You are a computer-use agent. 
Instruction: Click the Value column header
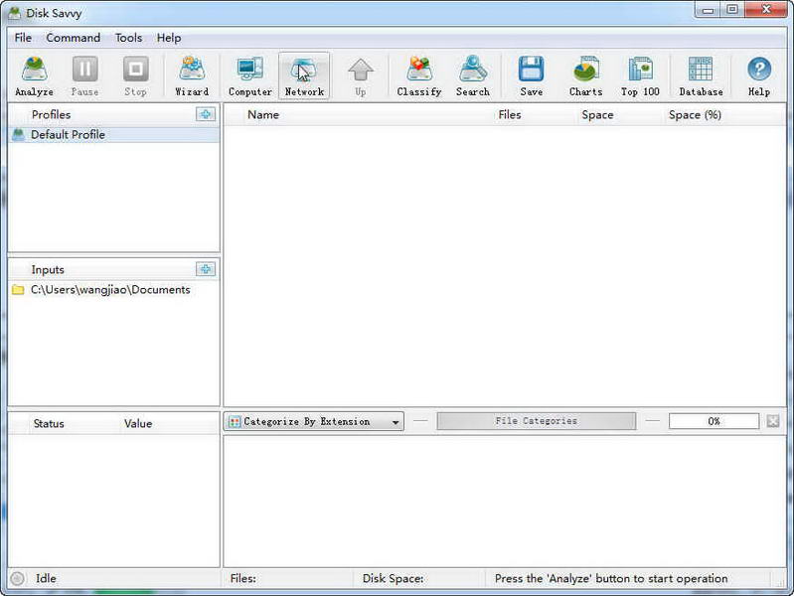point(138,424)
